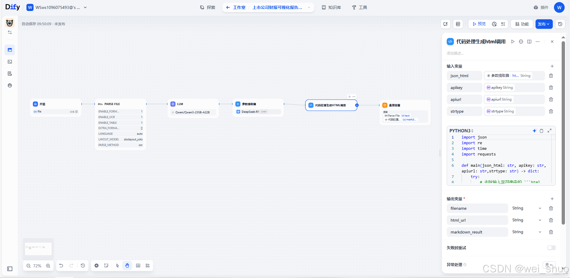Viewport: 570px width, 278px height.
Task: Open the 探索 explore tab
Action: click(x=208, y=7)
